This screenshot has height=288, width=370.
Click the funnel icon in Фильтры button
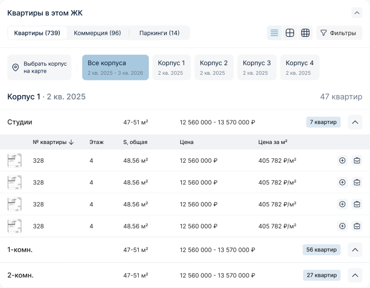(323, 33)
